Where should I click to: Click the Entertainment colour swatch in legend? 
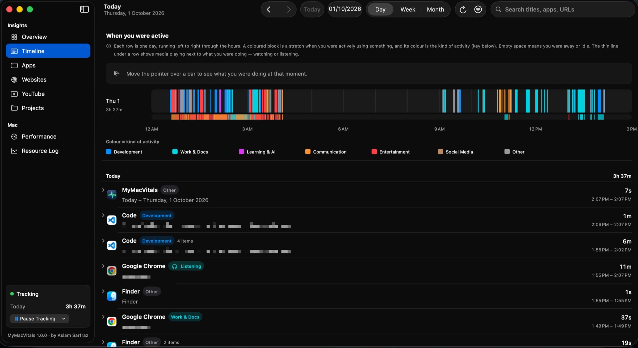click(x=374, y=152)
